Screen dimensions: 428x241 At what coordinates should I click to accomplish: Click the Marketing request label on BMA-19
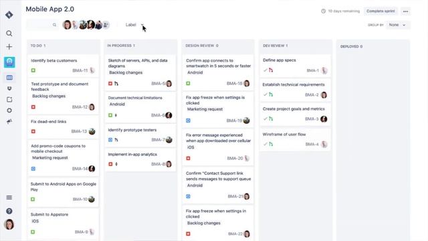[205, 109]
